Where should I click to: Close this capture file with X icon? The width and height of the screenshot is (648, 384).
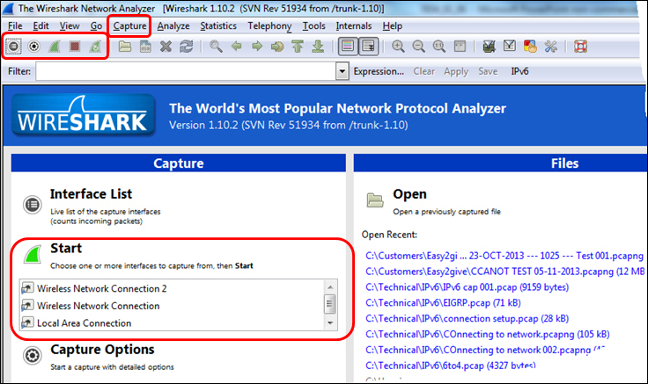pyautogui.click(x=166, y=47)
